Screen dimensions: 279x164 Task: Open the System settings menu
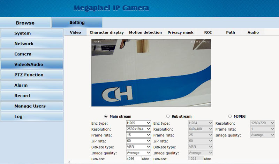pyautogui.click(x=32, y=33)
